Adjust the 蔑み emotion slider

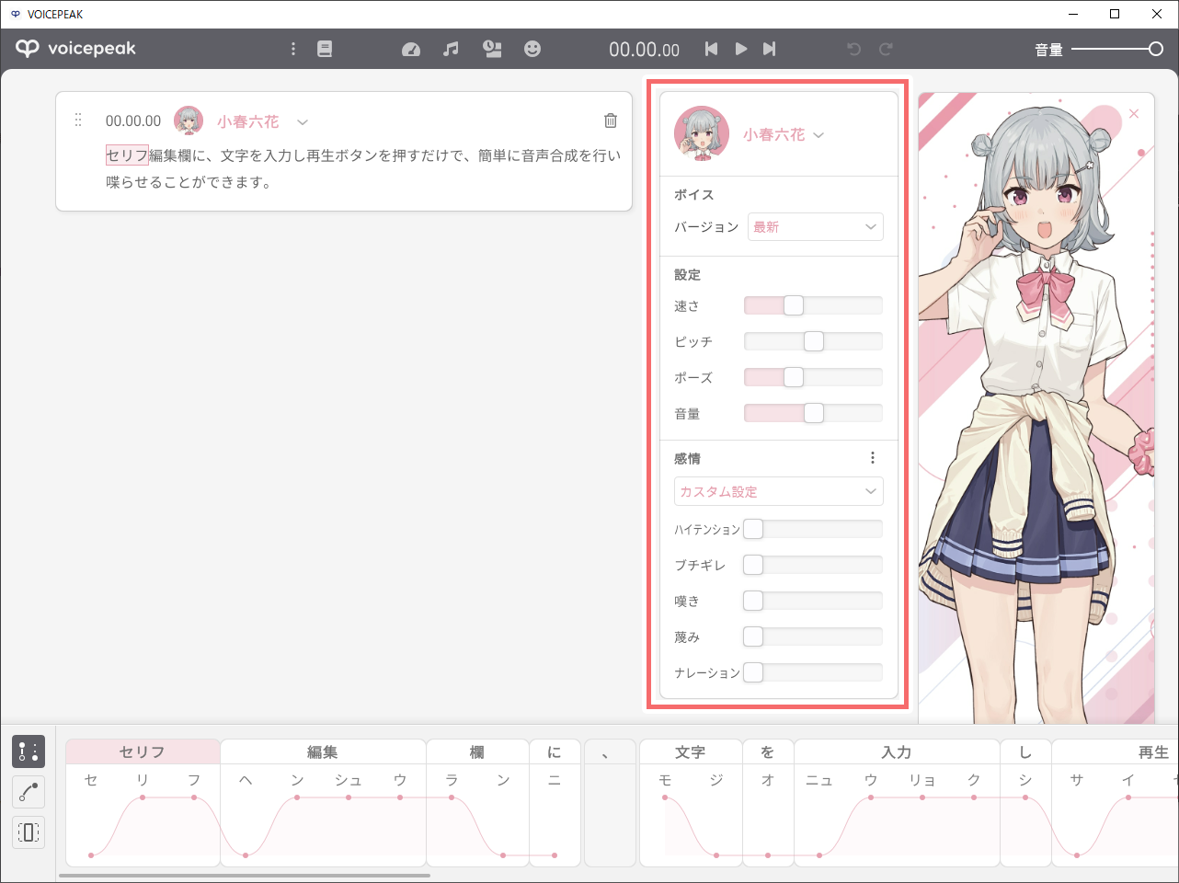(x=813, y=636)
